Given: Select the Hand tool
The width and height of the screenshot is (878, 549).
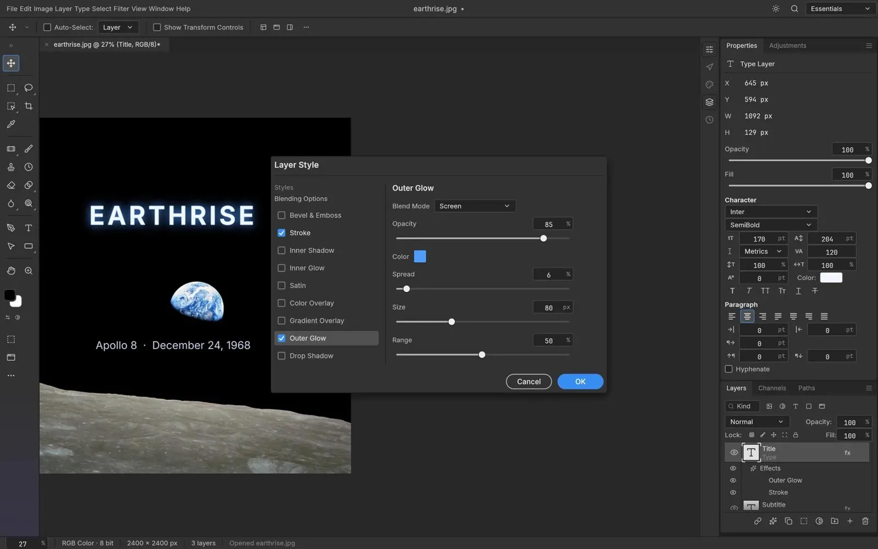Looking at the screenshot, I should [11, 271].
